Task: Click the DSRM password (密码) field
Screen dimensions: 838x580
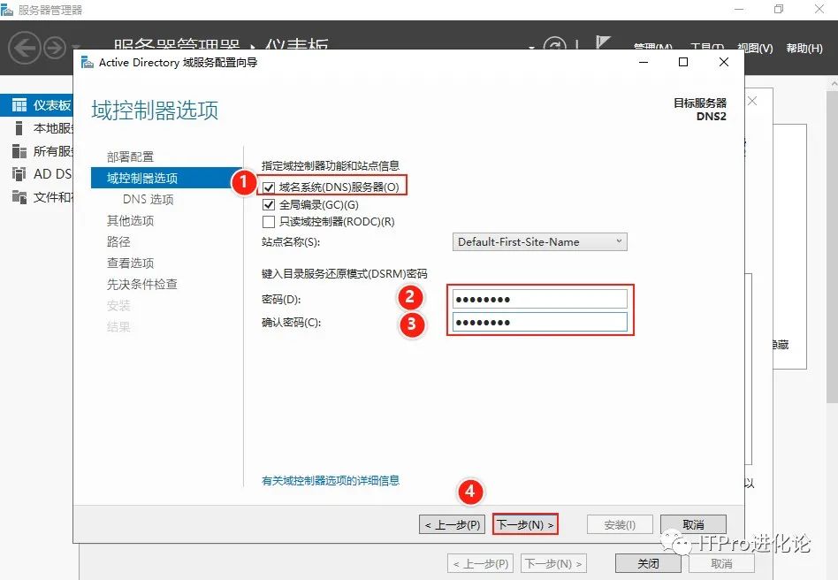Action: 540,299
